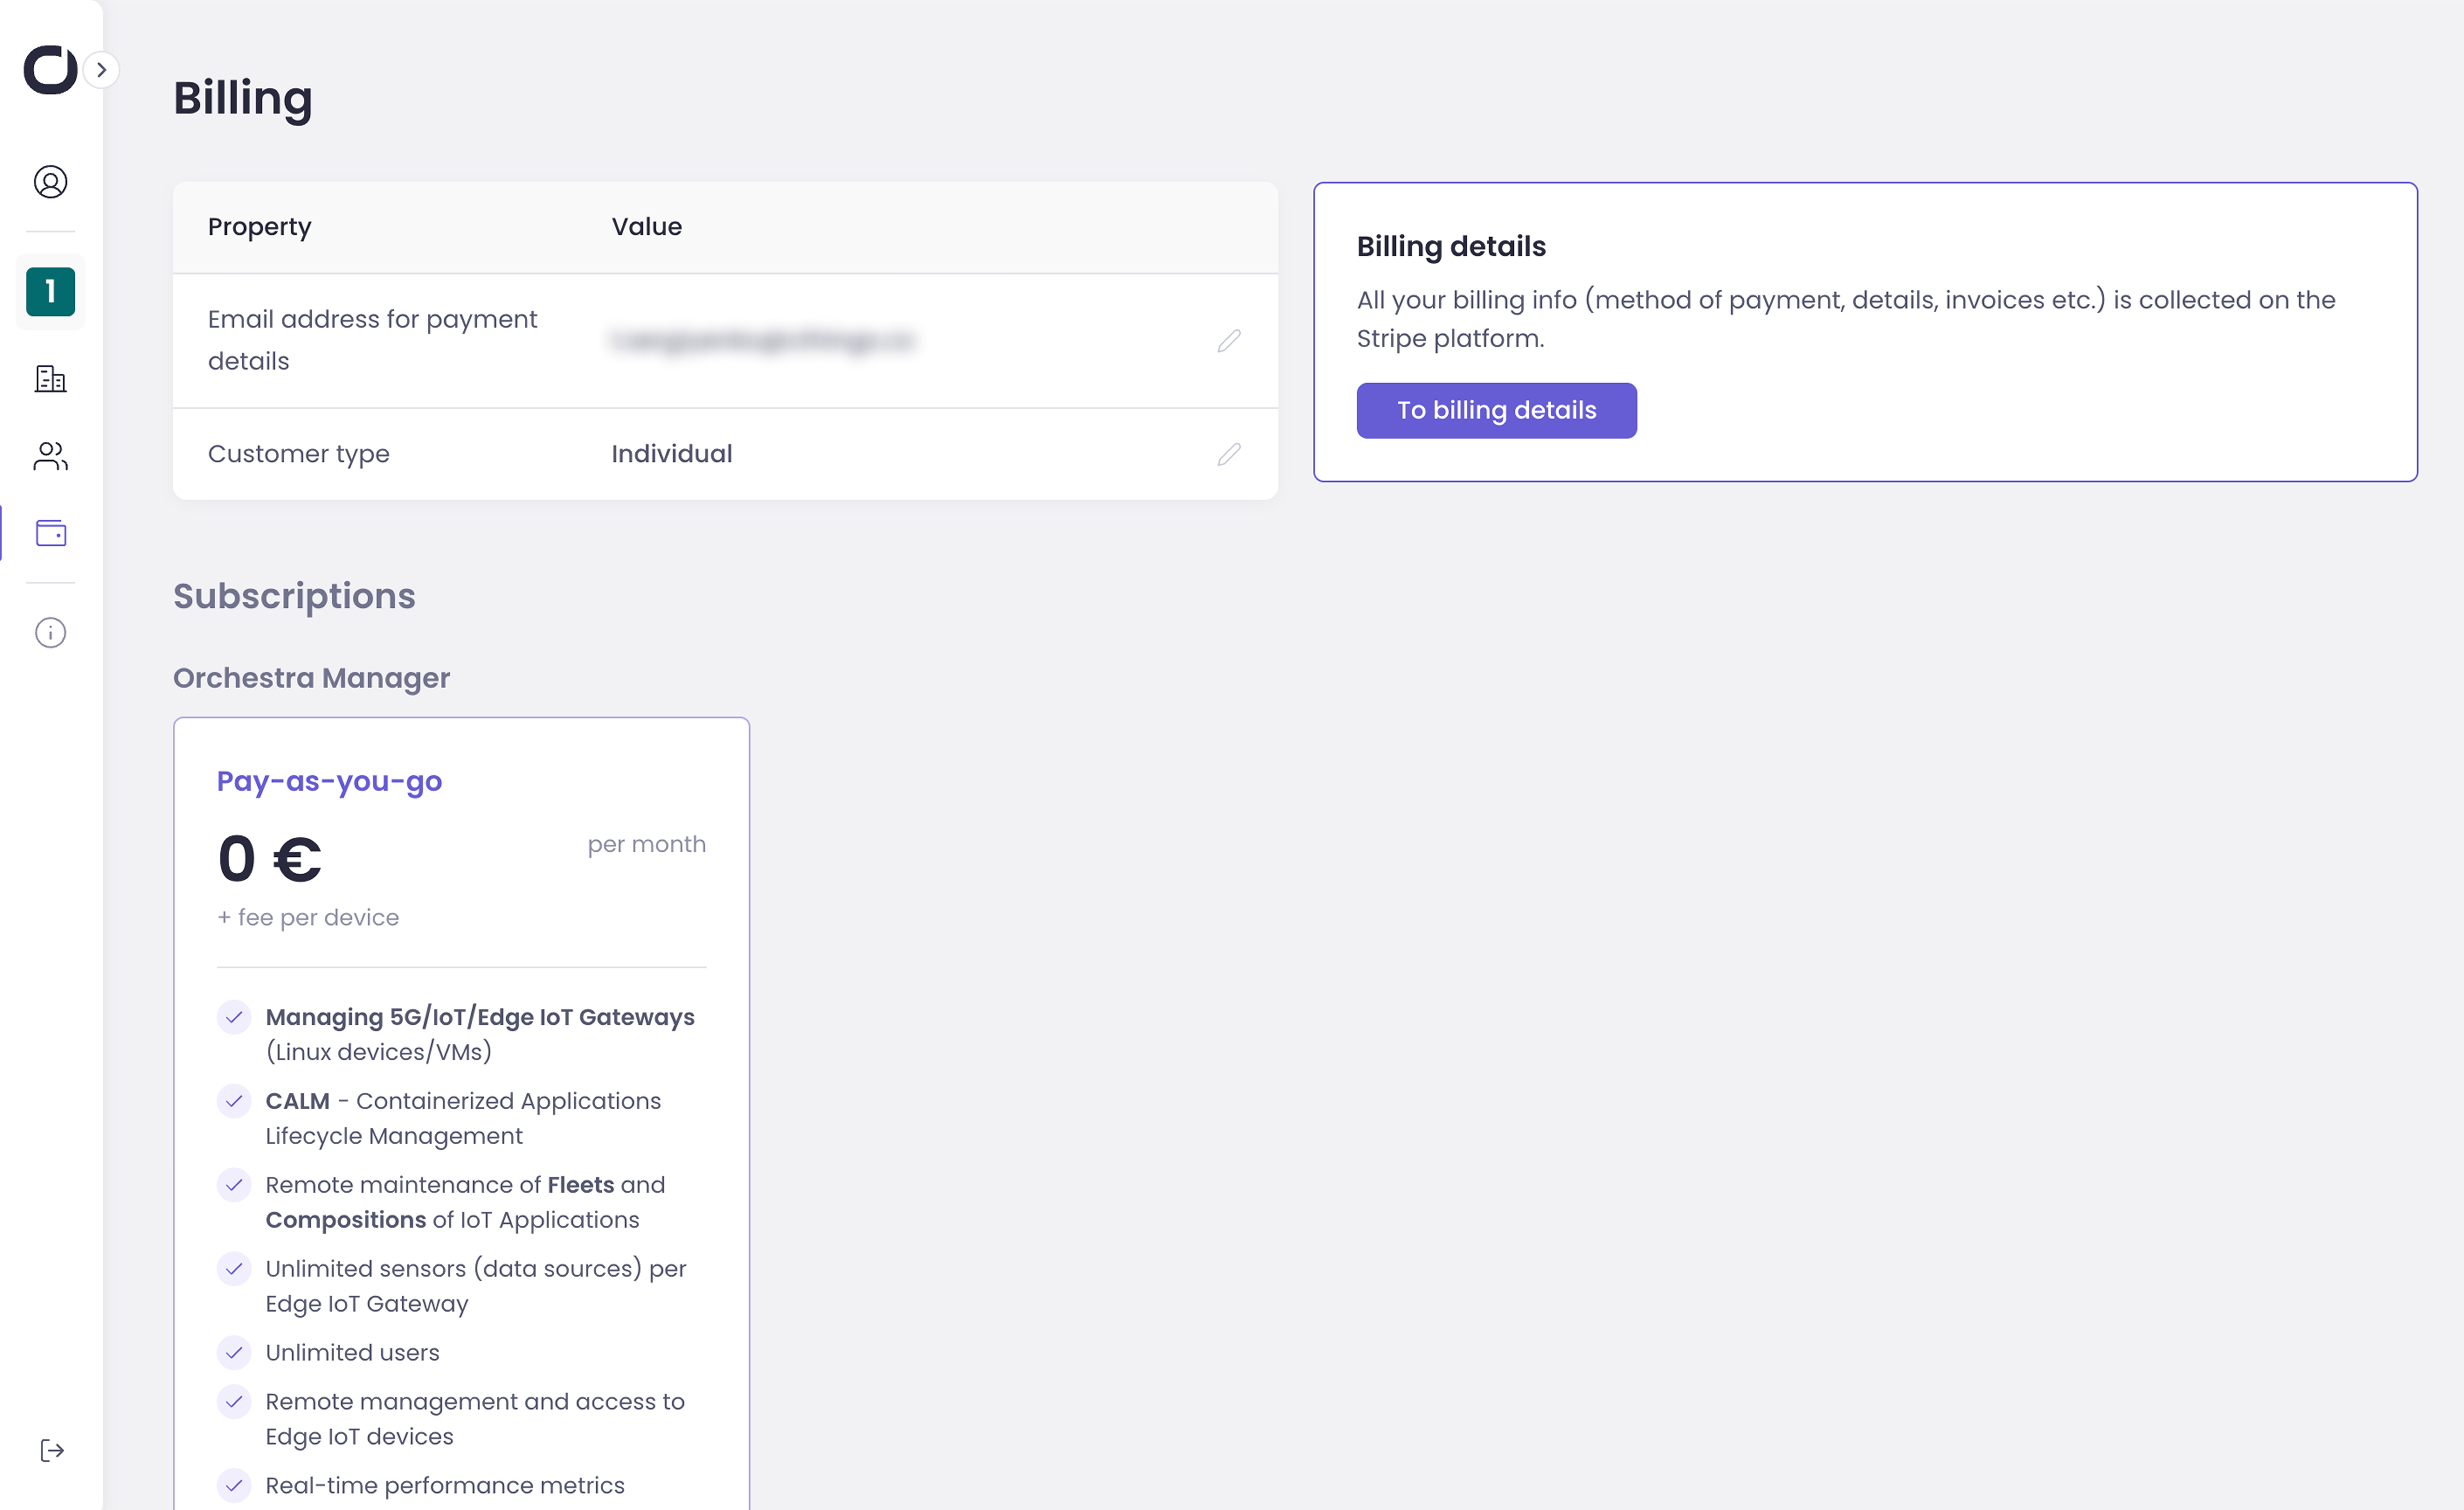Click checkmark beside CALM Containerized Applications
Screen dimensions: 2464x1510
[234, 1101]
